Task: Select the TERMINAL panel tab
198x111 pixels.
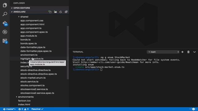Action: [x=78, y=52]
